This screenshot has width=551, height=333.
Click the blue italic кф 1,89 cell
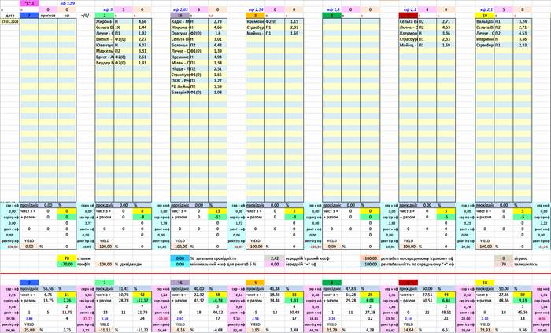(67, 3)
